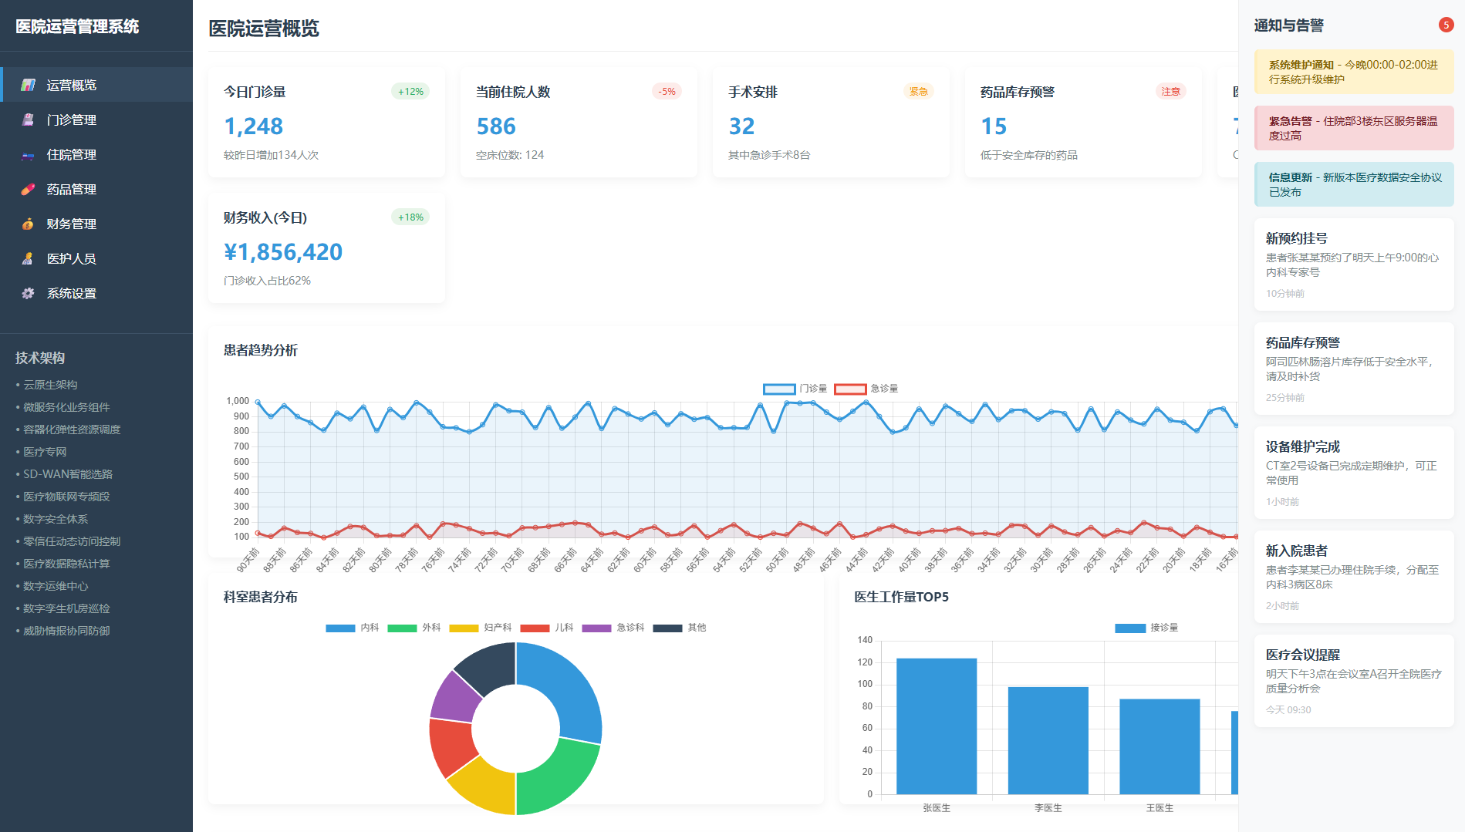Click the 财务管理 money bag icon
The width and height of the screenshot is (1465, 832).
coord(28,224)
